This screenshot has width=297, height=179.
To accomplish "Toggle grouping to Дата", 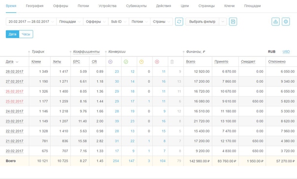I will [x=12, y=34].
